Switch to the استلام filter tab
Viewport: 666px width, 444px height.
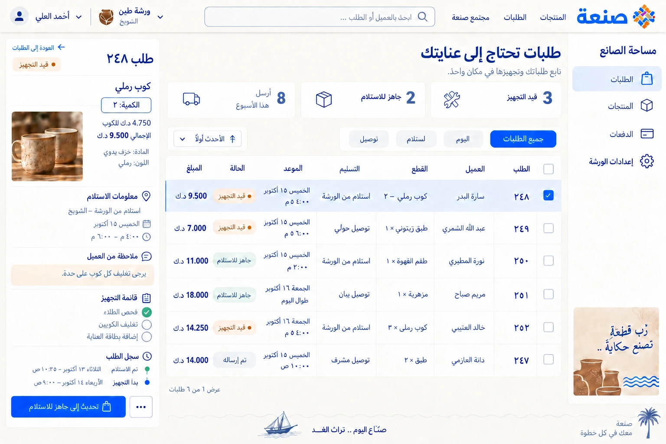point(416,139)
